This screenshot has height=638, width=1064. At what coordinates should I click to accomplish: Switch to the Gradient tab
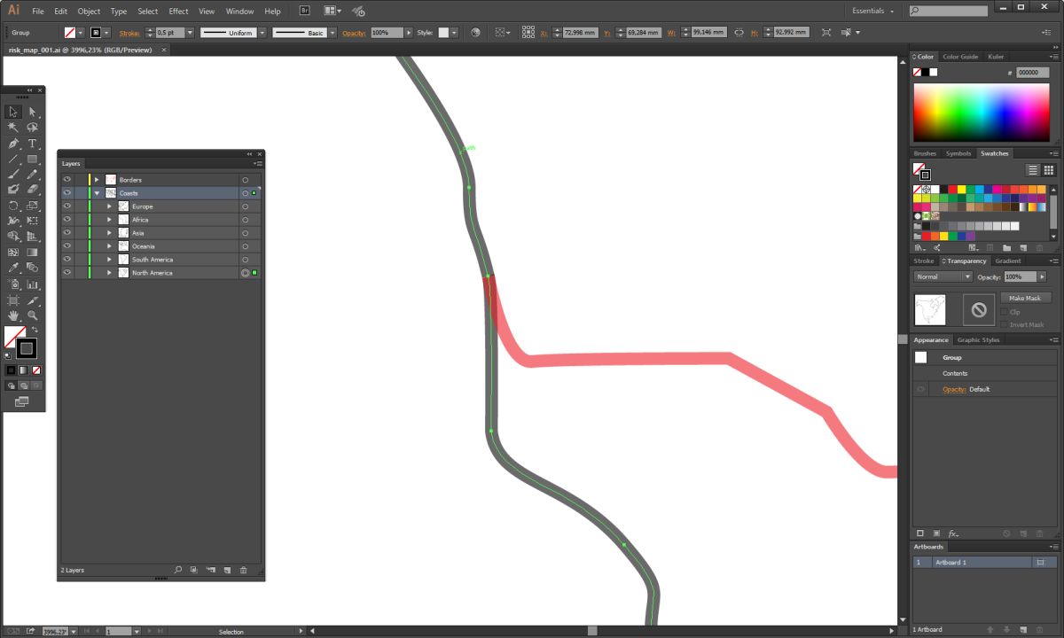pyautogui.click(x=1007, y=261)
